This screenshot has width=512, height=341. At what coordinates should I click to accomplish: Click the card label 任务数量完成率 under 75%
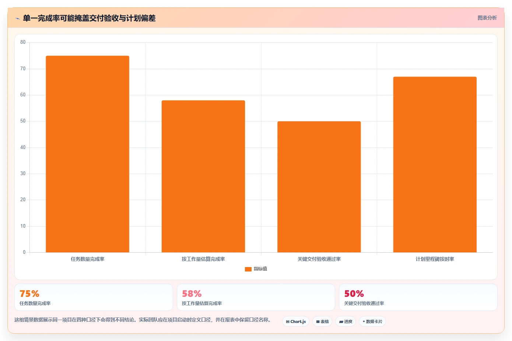point(35,303)
